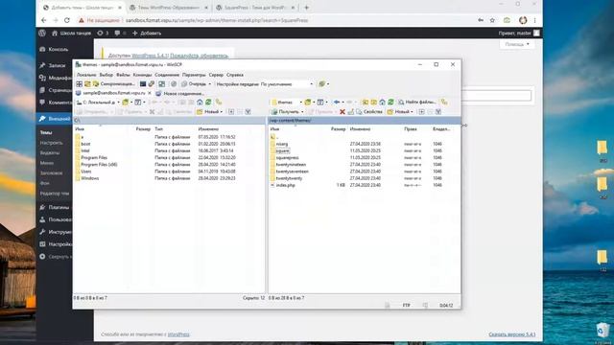
Task: Click the red X delete icon in remote toolbar
Action: [342, 112]
